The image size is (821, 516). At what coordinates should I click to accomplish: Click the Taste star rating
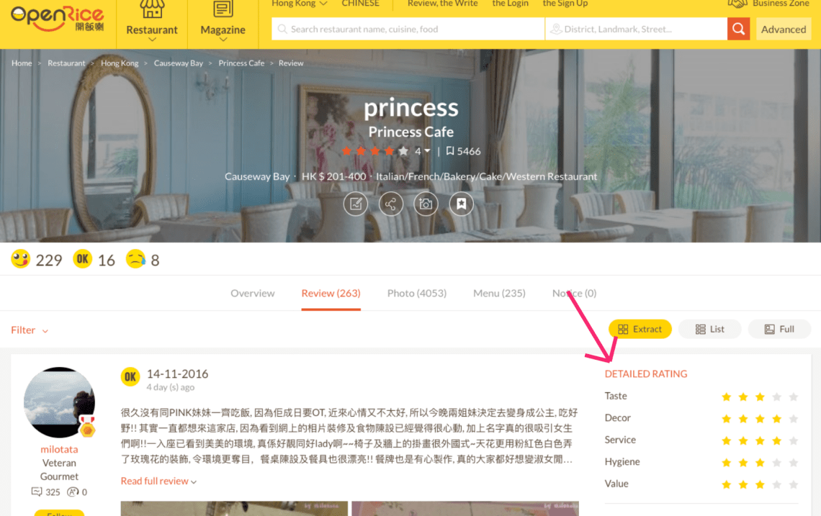[x=760, y=397]
